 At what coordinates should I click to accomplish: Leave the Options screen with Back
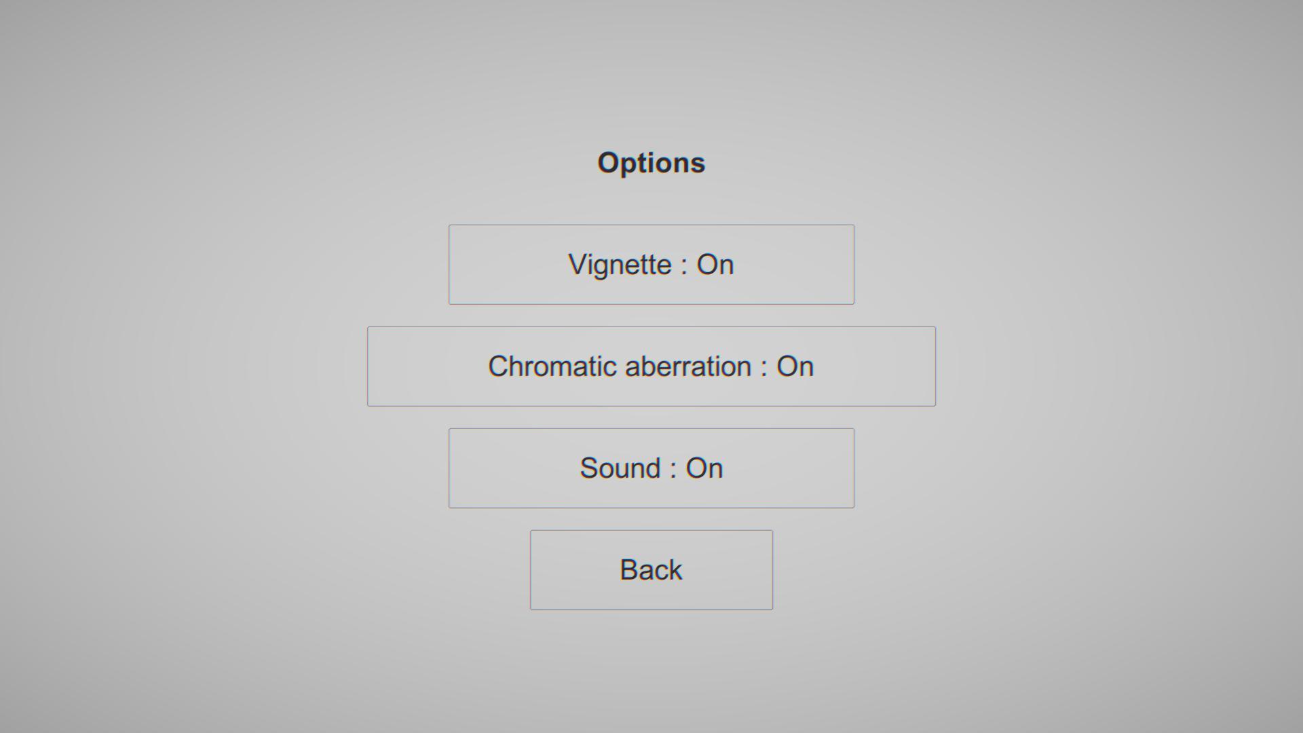pyautogui.click(x=651, y=570)
